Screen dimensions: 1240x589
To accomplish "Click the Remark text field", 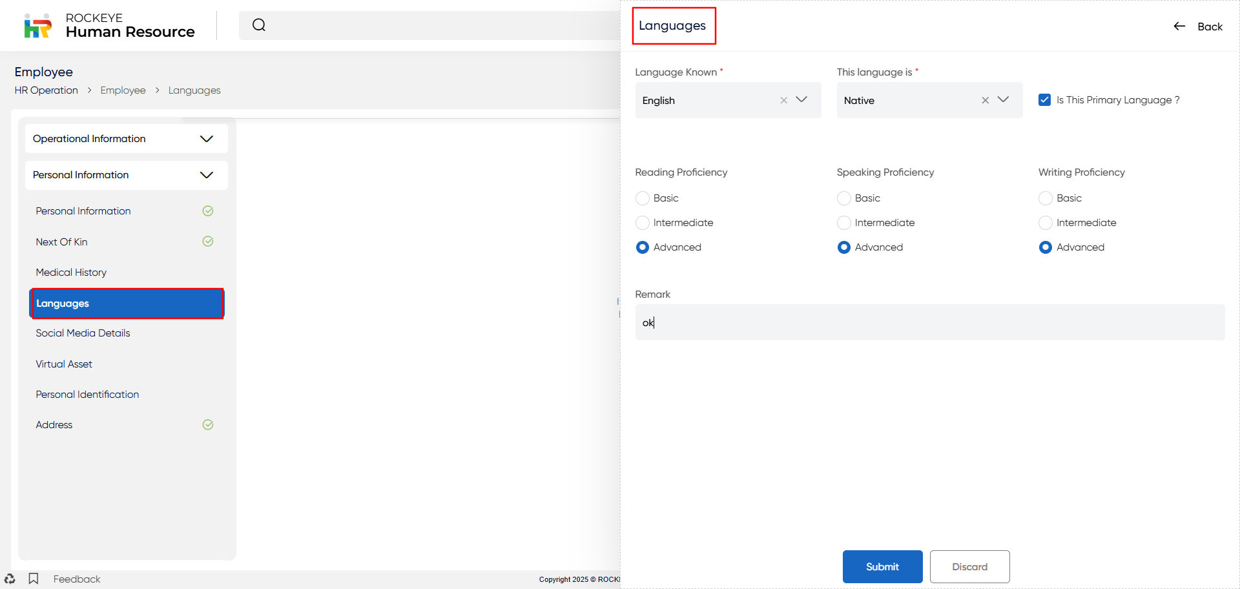I will coord(930,322).
